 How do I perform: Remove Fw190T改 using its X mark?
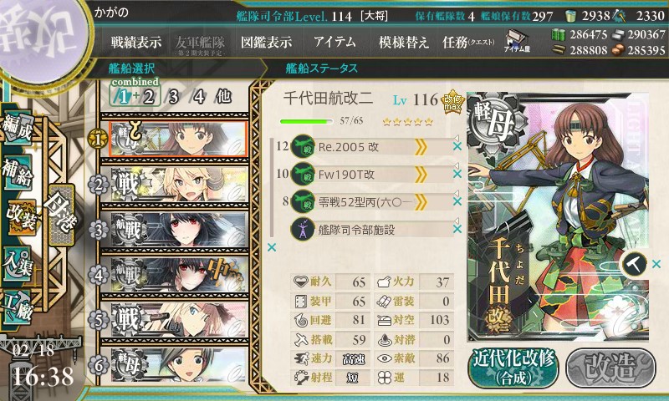click(457, 174)
